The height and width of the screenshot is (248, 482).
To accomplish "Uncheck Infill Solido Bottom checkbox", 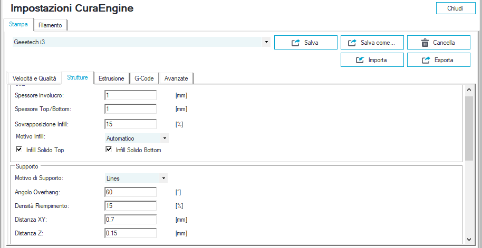I will (109, 150).
